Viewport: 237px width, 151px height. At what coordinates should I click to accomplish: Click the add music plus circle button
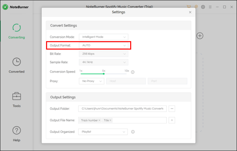tap(200, 36)
